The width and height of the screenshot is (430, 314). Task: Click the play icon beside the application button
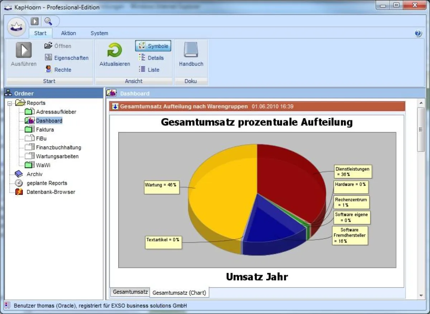[35, 21]
